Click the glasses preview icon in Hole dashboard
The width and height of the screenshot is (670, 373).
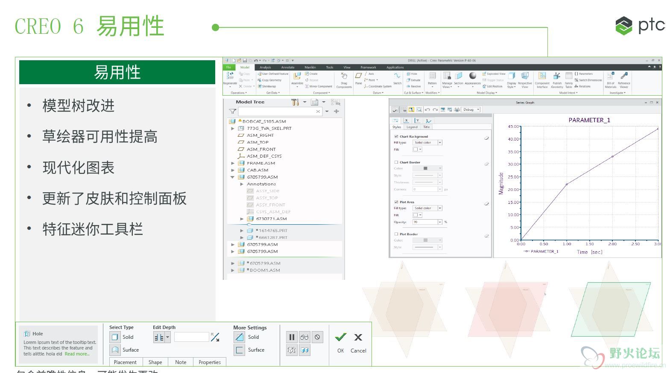pyautogui.click(x=304, y=337)
